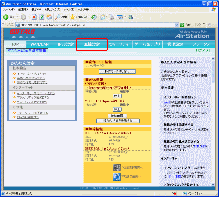This screenshot has width=219, height=197.
Task: Stop the Internet@Start connection with 停止
Action: 117,96
